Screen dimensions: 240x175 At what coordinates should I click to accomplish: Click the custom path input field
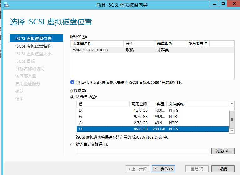(x=142, y=151)
